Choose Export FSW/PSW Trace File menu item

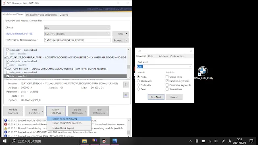point(69,123)
